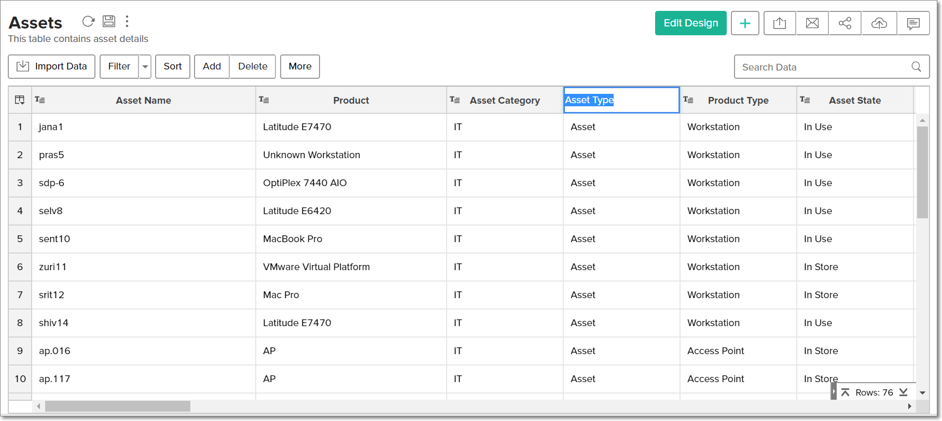942x421 pixels.
Task: Click the cell 'VMware Virtual Platform'
Action: pyautogui.click(x=351, y=267)
